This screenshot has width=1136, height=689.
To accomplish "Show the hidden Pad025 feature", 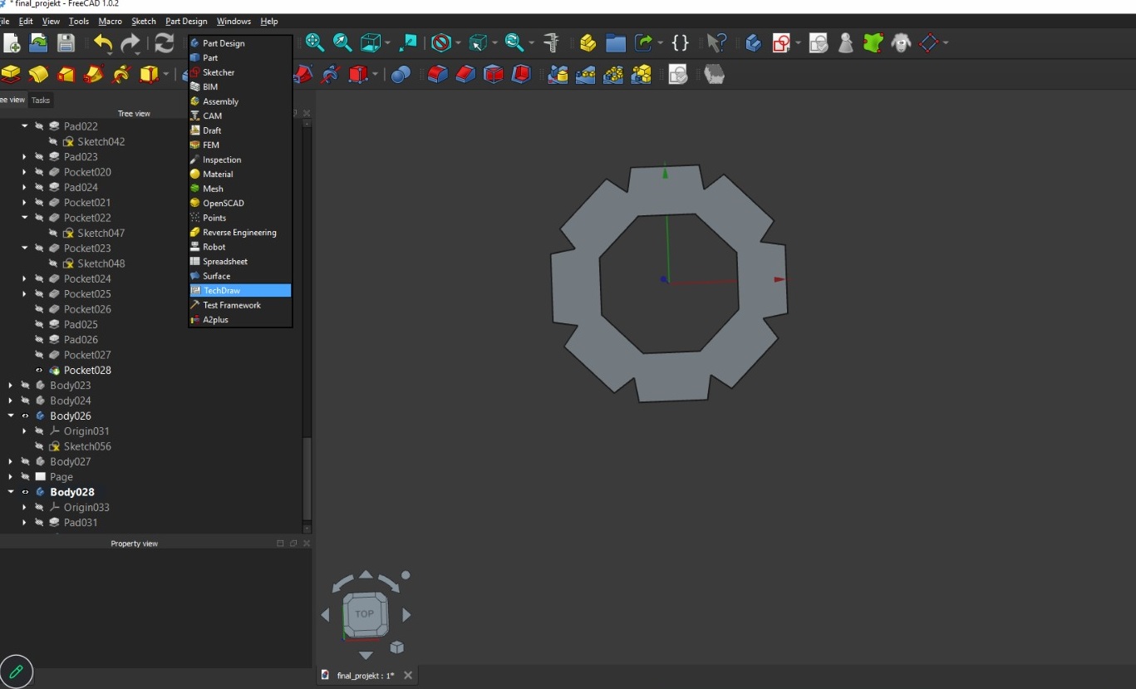I will (39, 324).
